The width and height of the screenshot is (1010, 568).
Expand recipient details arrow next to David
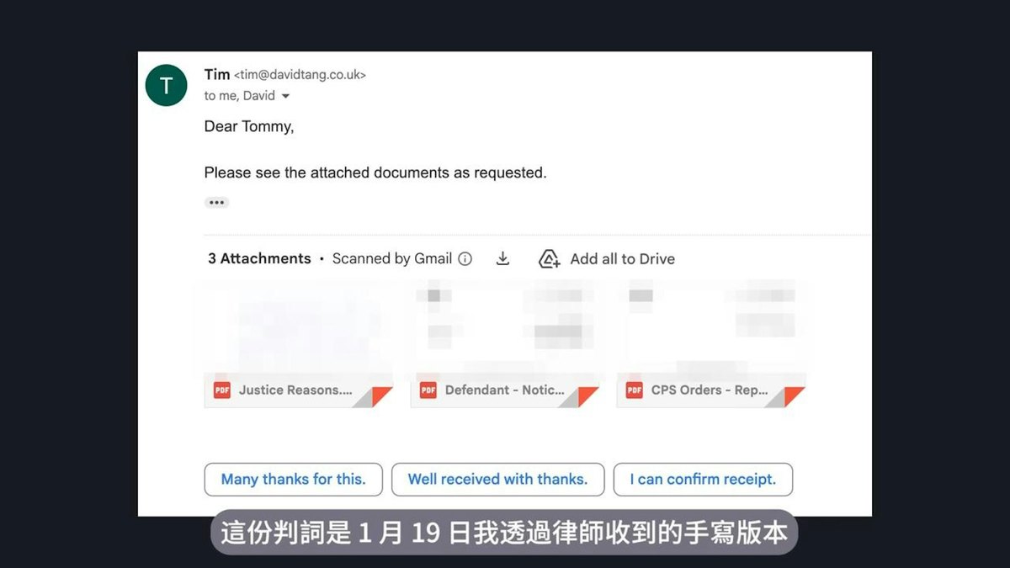[285, 96]
